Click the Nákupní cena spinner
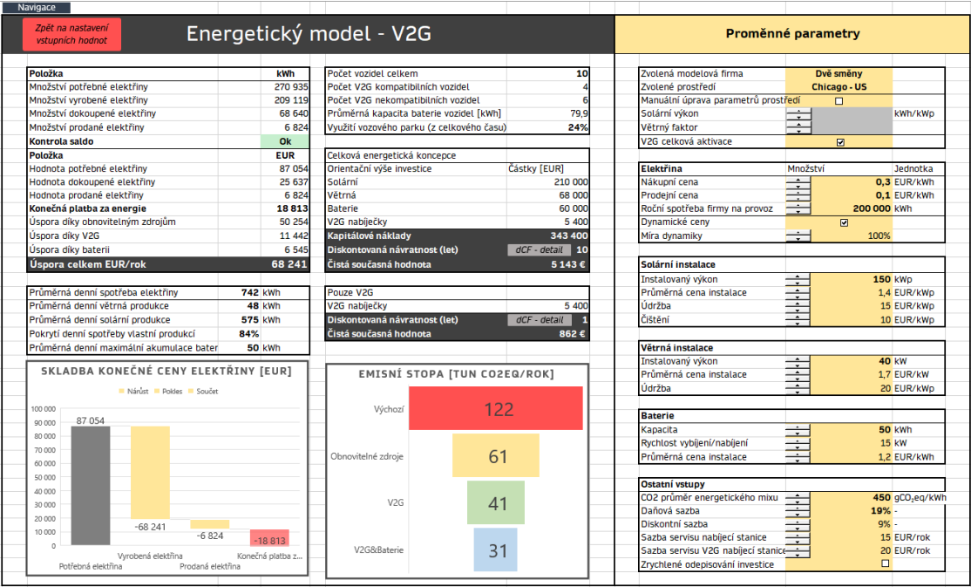The height and width of the screenshot is (587, 971). (798, 182)
